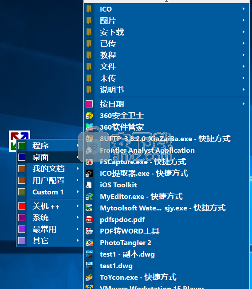Click the launcher icon with four colored arrows

pyautogui.click(x=20, y=141)
